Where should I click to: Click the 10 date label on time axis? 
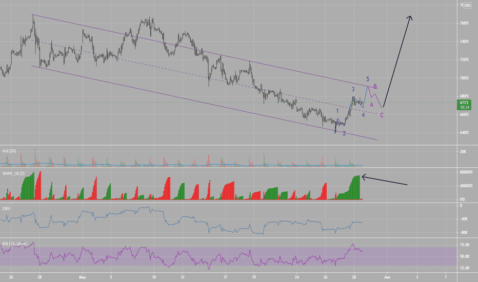coord(154,277)
